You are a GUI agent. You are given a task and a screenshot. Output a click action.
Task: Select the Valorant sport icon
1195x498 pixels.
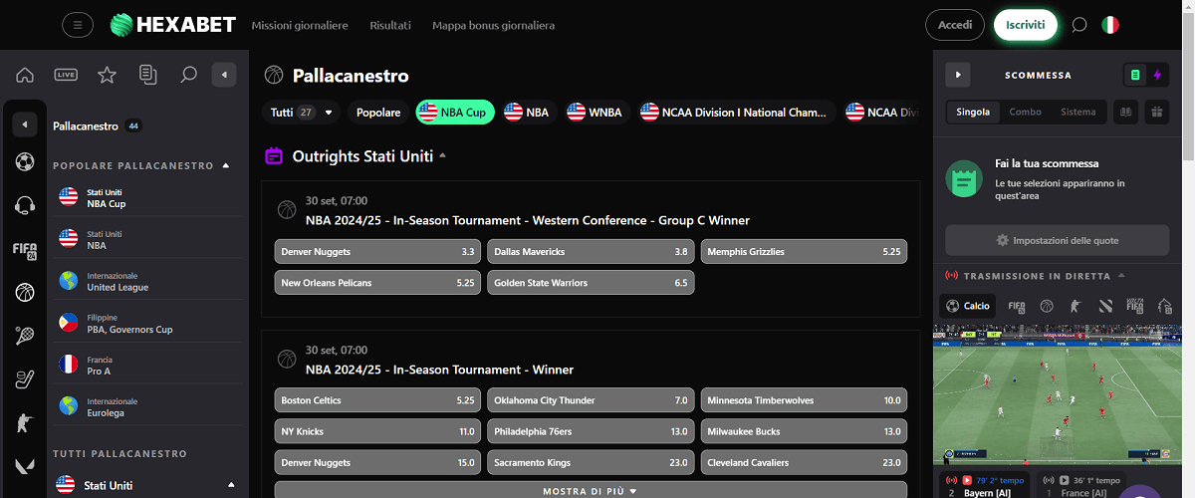click(x=25, y=465)
